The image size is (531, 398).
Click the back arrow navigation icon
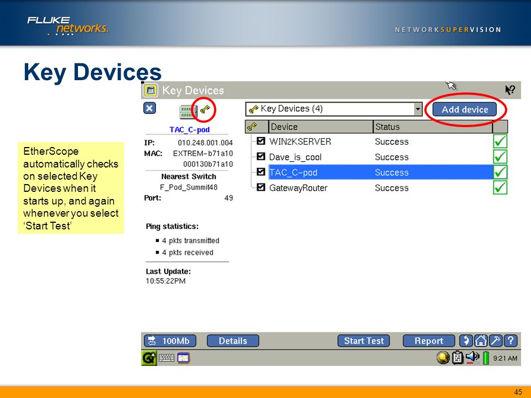(x=466, y=341)
